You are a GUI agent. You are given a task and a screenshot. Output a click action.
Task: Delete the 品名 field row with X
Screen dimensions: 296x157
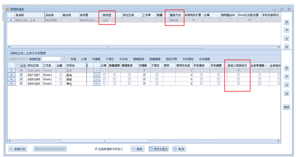point(11,75)
